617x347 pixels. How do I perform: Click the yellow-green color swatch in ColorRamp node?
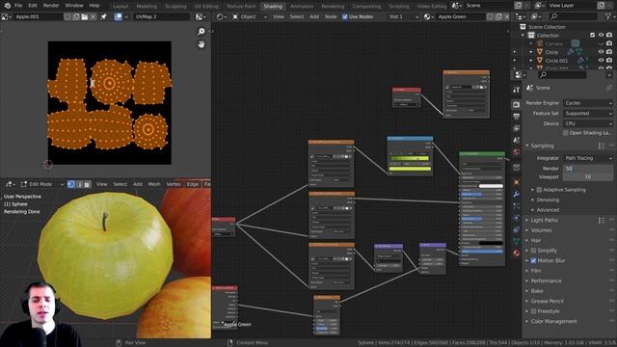(410, 169)
